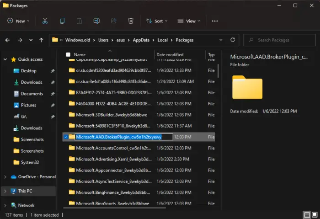Open the See more three-dots menu
This screenshot has width=320, height=219.
pos(215,21)
